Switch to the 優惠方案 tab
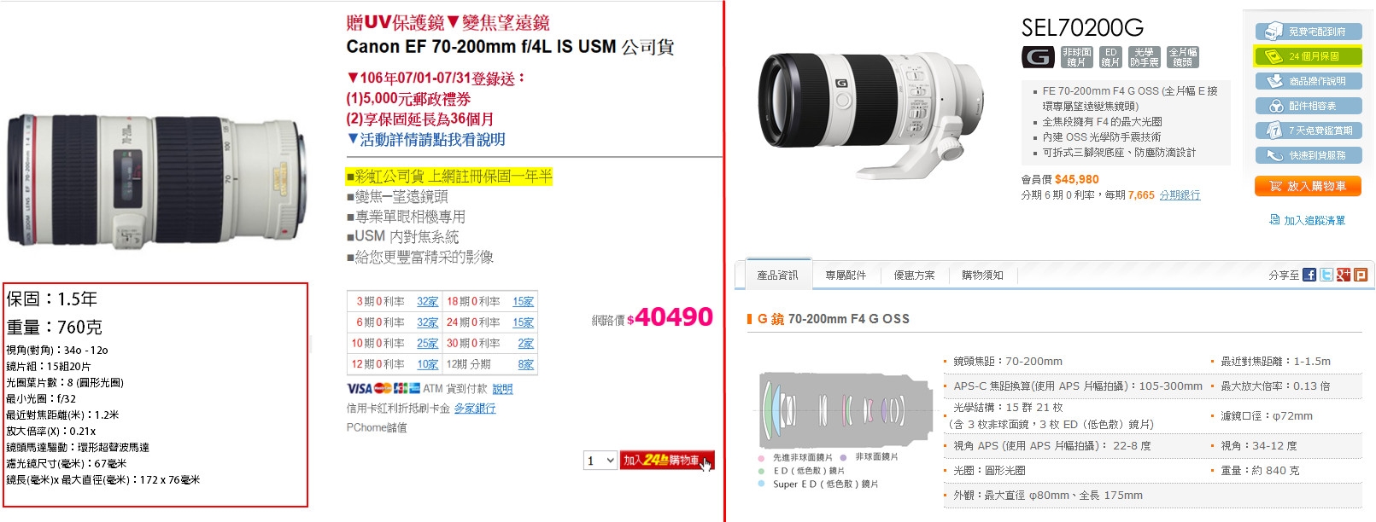The height and width of the screenshot is (522, 1376). pyautogui.click(x=914, y=275)
